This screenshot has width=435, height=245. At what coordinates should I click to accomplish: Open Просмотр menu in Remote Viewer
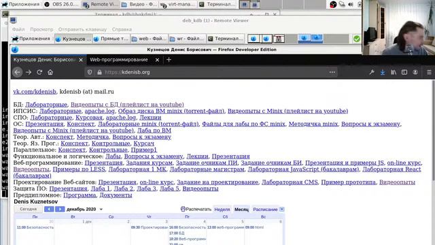pyautogui.click(x=41, y=29)
